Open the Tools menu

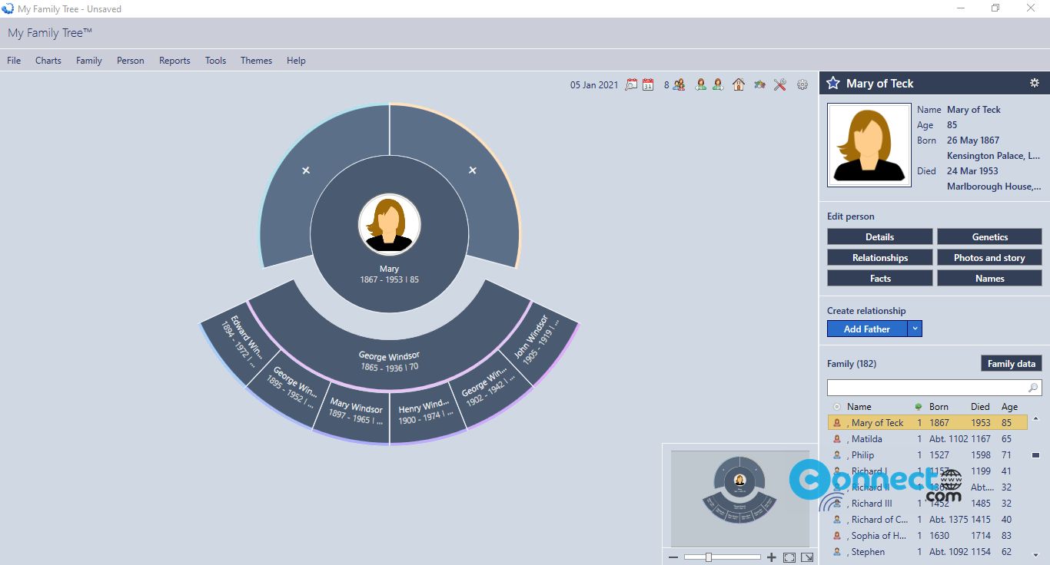[x=215, y=61]
